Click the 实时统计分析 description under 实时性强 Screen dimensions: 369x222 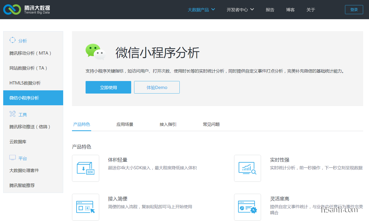(316, 168)
